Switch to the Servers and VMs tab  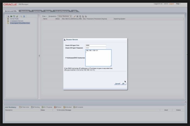point(11,11)
